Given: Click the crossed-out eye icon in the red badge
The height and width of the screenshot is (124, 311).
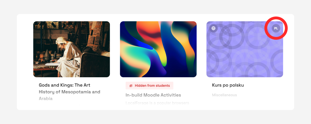Looking at the screenshot, I should (131, 86).
